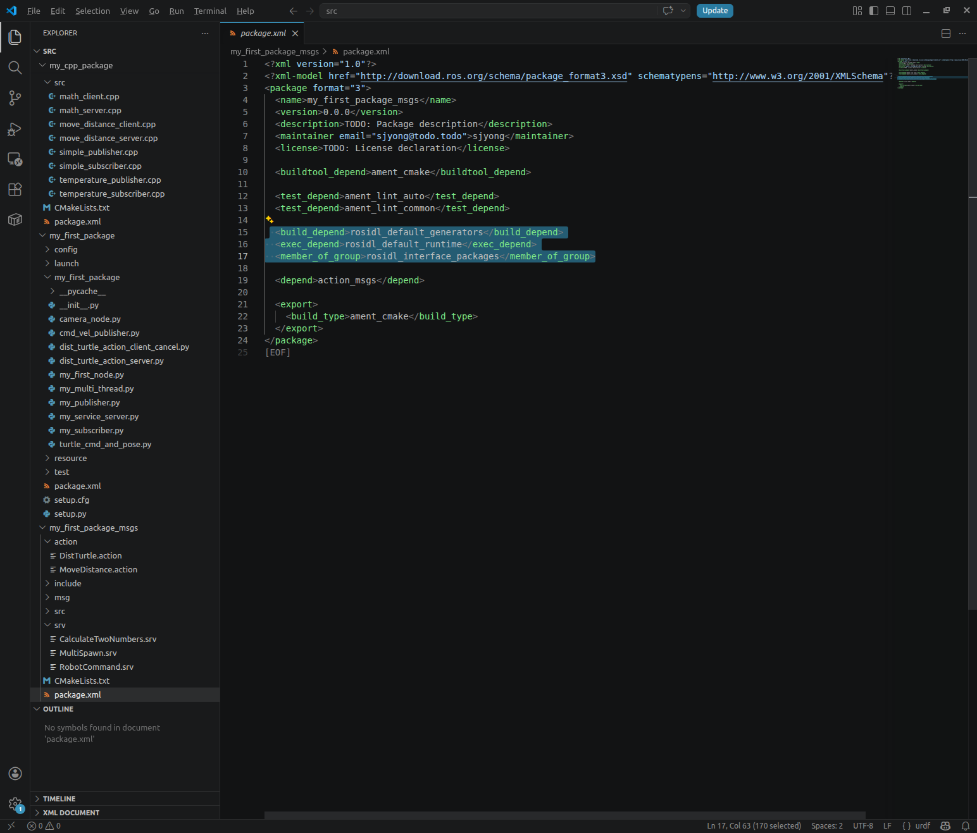Click the editor minimap
The height and width of the screenshot is (833, 977).
(x=931, y=73)
